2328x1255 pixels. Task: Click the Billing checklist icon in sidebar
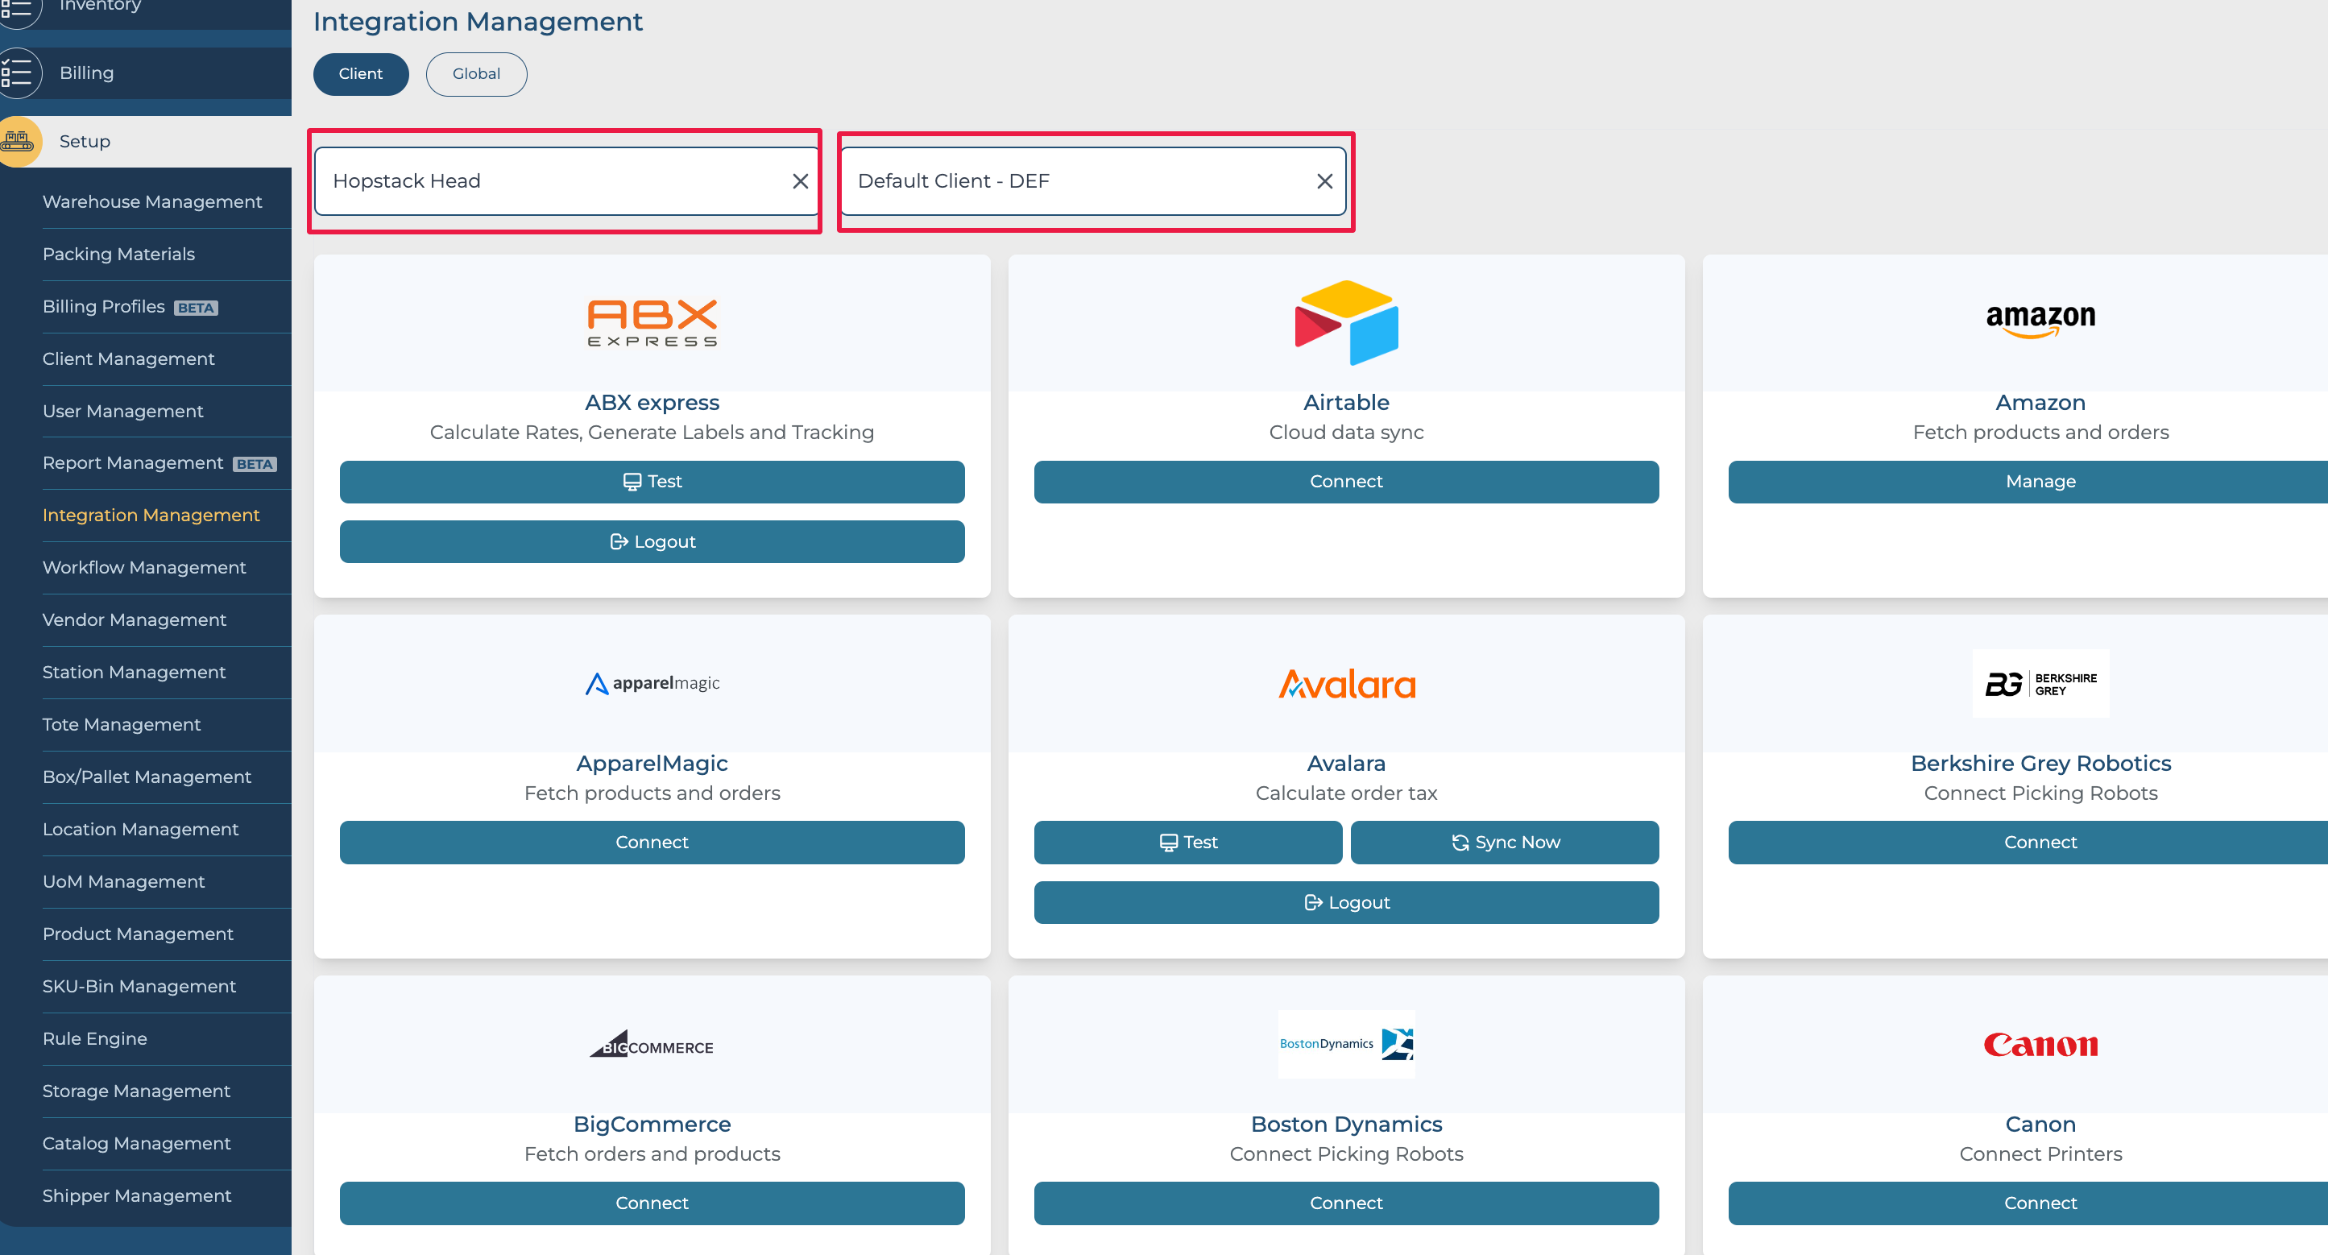coord(18,72)
